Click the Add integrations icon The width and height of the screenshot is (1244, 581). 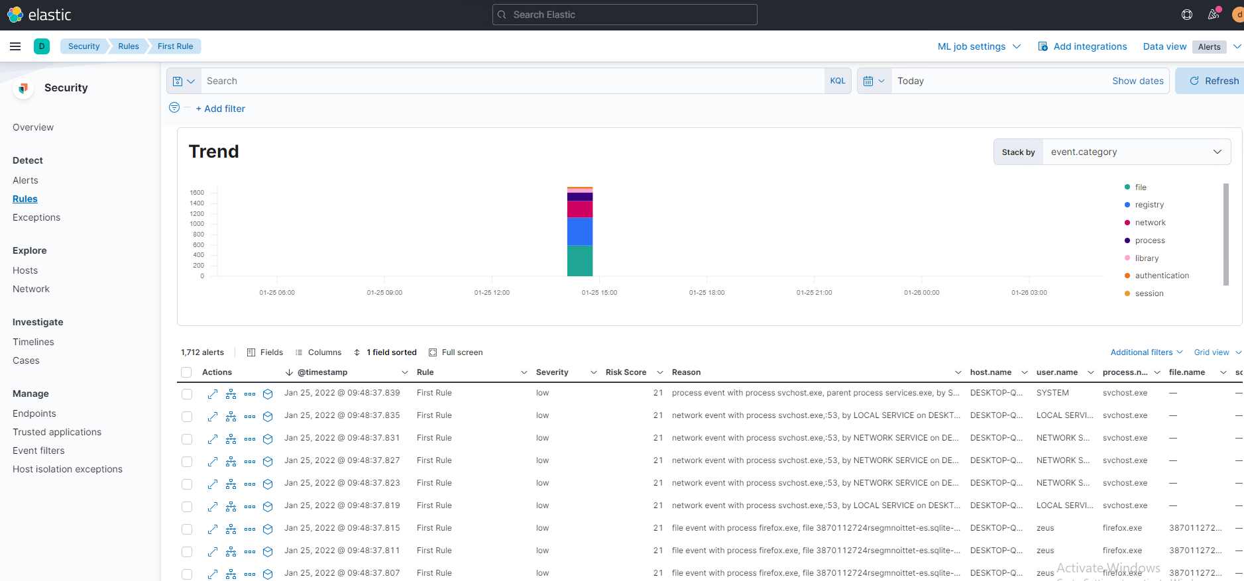1043,46
